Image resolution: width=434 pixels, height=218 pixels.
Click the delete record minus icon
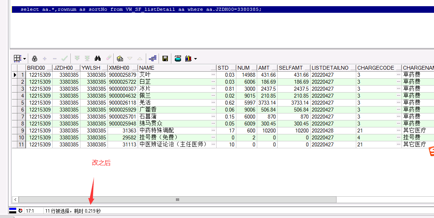tap(55, 59)
